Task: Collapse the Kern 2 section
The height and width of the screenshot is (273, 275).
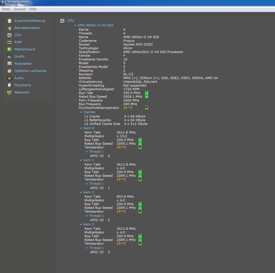Action: tap(81, 193)
